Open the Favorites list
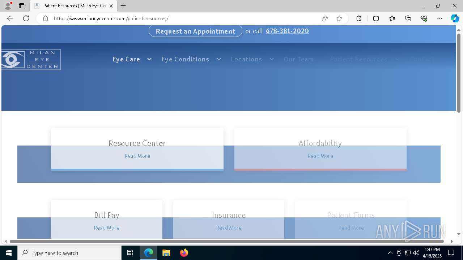This screenshot has height=260, width=463. [392, 18]
